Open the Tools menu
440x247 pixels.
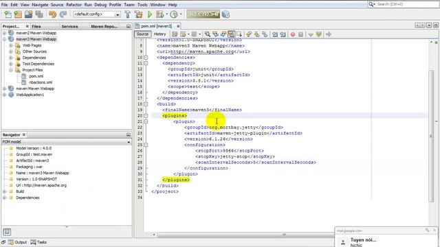142,5
